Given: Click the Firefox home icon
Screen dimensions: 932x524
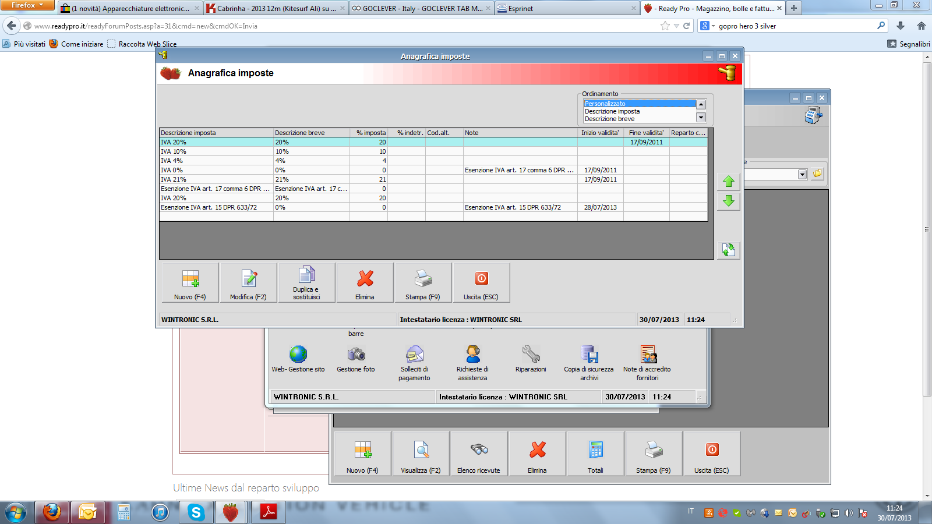Looking at the screenshot, I should coord(921,26).
